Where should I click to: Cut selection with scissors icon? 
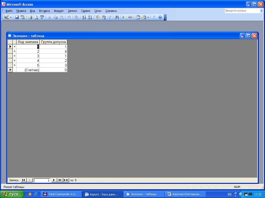tap(49, 17)
